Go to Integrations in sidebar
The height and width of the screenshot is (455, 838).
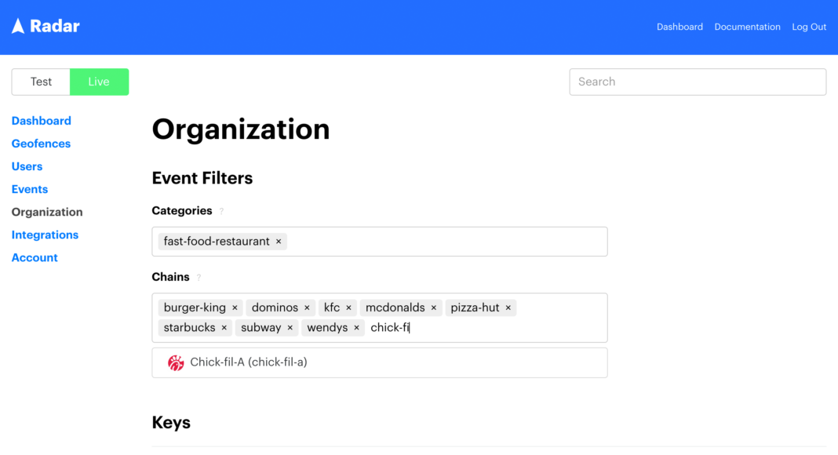pyautogui.click(x=45, y=235)
